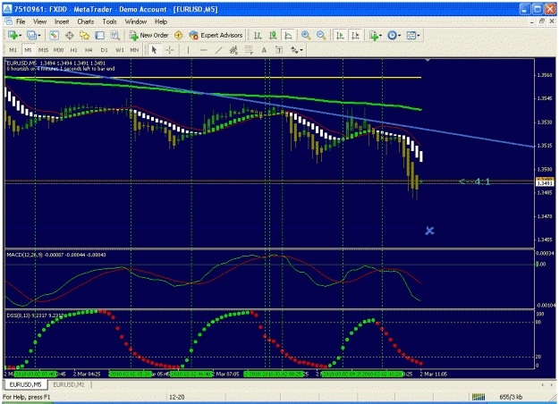This screenshot has width=559, height=404.
Task: Click the yellow diamond icon after New Order
Action: [179, 35]
